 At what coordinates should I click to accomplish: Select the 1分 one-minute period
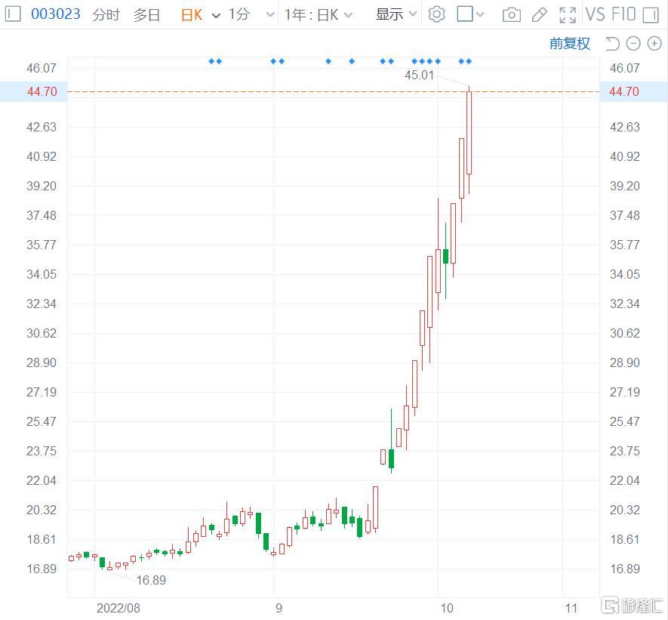[x=239, y=14]
